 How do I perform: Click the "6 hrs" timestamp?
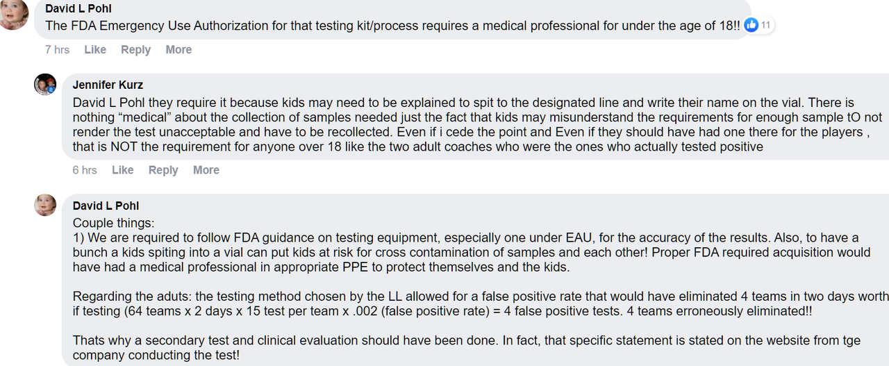pyautogui.click(x=85, y=170)
